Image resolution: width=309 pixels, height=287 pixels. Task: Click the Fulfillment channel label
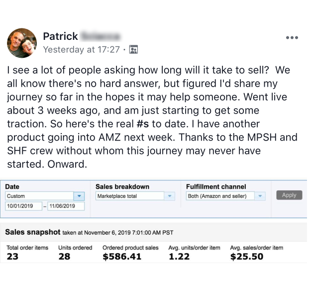point(216,187)
